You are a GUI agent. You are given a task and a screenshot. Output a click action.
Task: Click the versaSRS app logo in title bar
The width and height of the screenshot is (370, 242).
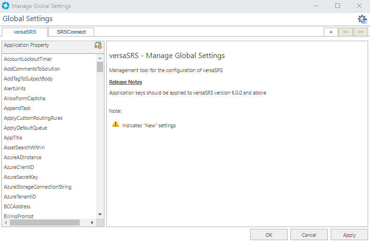(x=6, y=6)
